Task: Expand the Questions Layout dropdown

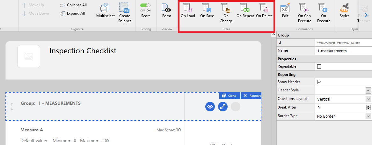Action: coord(368,99)
